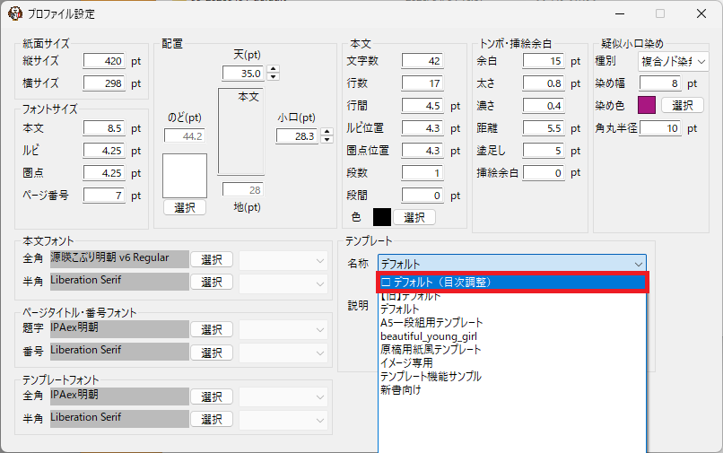
Task: Open dropdown next to 本文フォント 半角
Action: point(283,283)
